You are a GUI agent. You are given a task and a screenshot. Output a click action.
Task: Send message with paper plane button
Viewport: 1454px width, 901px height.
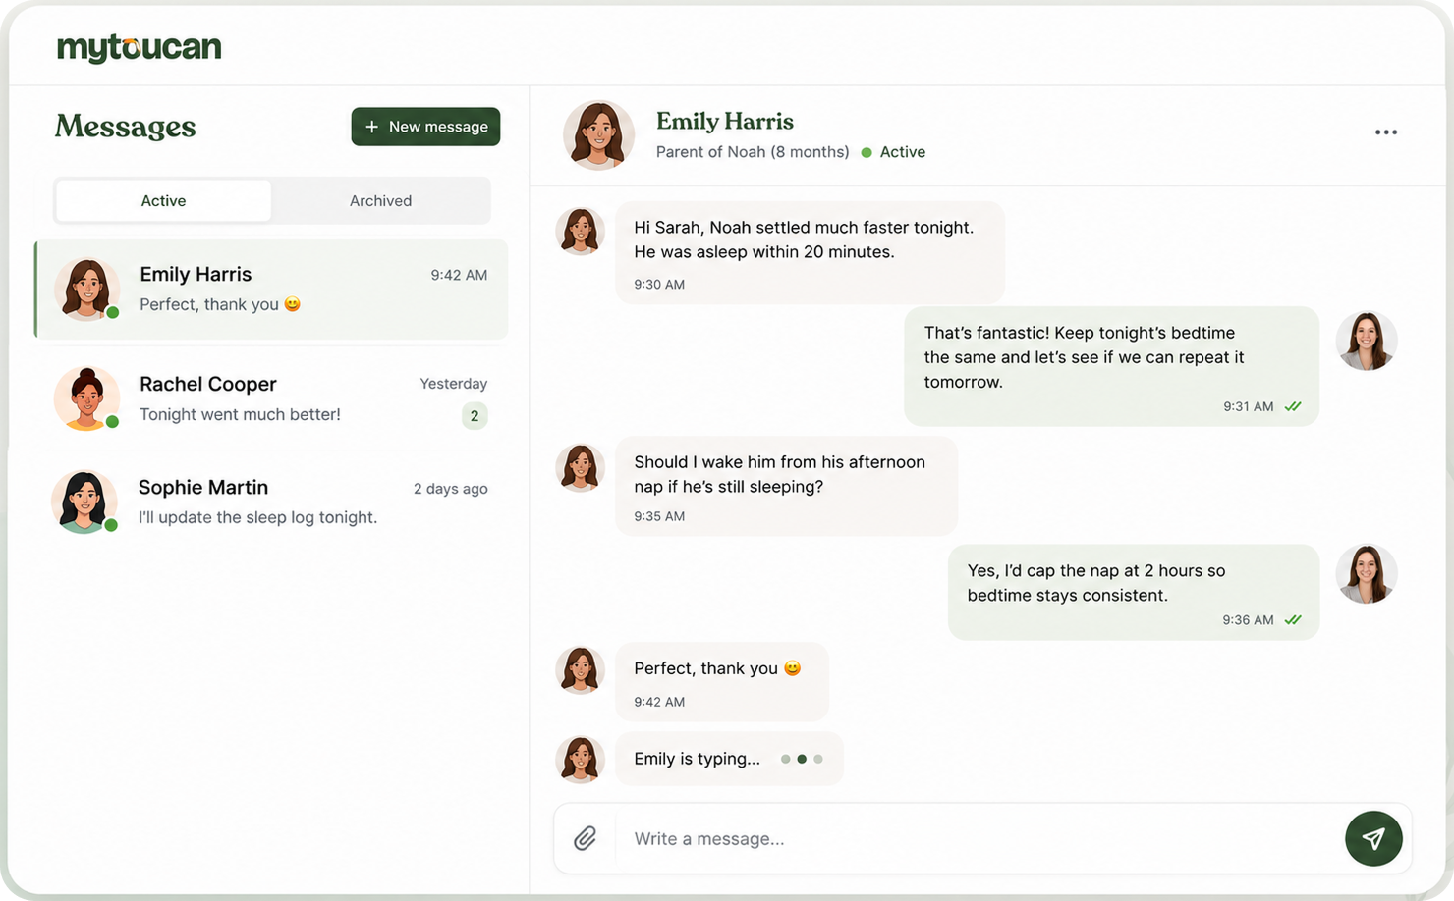click(x=1373, y=838)
